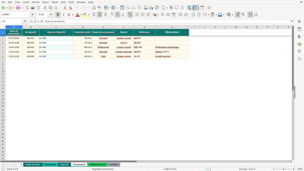Cut the selected cells
The height and width of the screenshot is (171, 304).
pyautogui.click(x=45, y=8)
